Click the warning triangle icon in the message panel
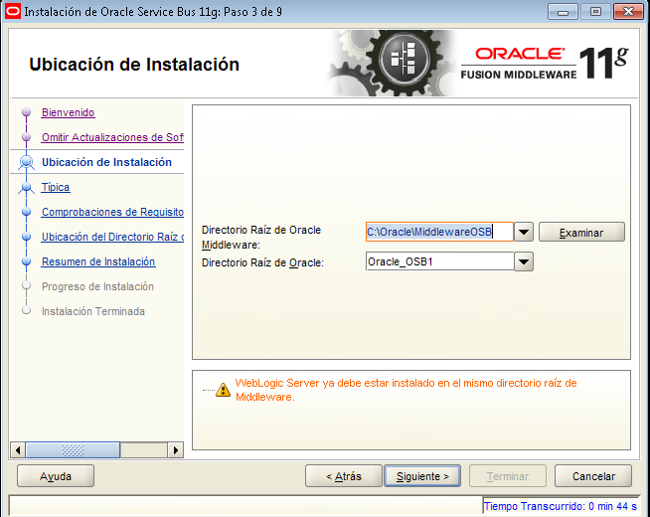This screenshot has height=517, width=650. point(223,390)
